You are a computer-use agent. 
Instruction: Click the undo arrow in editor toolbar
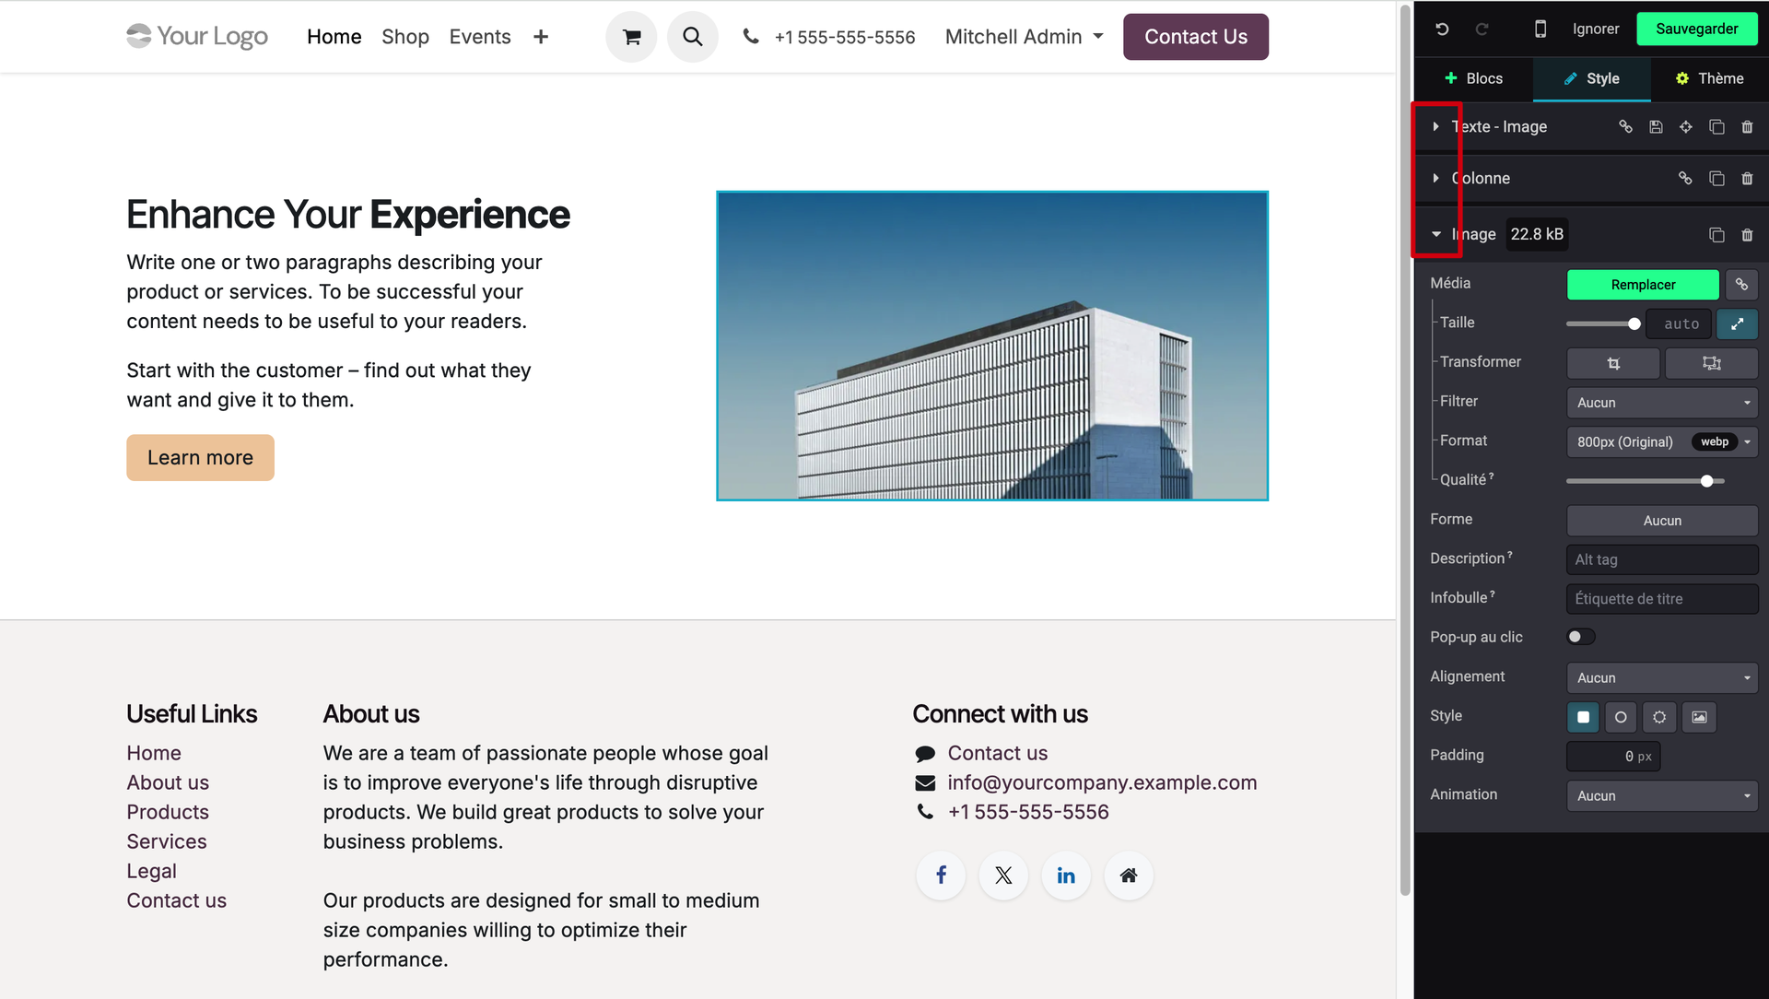point(1442,29)
